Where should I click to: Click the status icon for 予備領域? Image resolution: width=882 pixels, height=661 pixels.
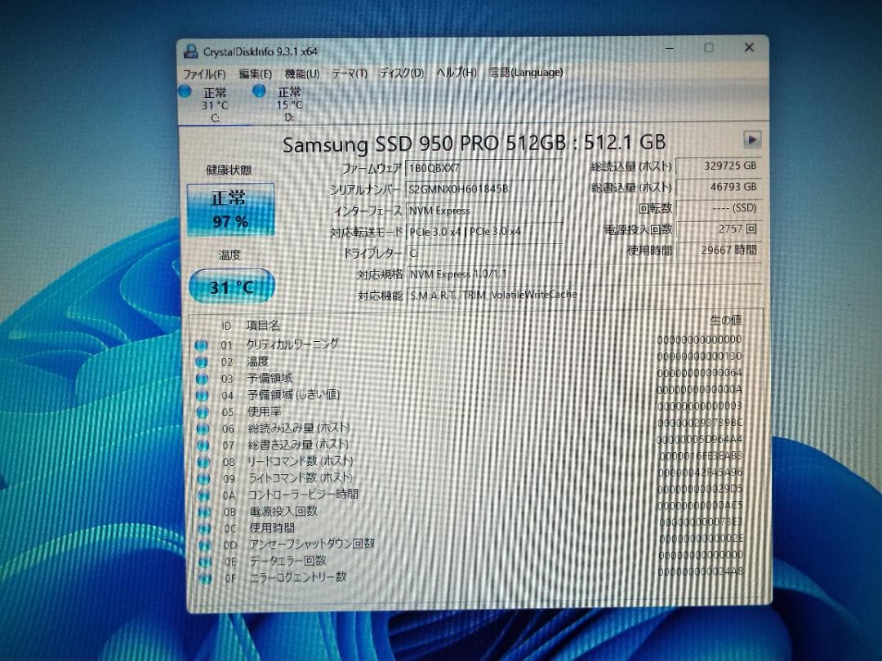[201, 377]
